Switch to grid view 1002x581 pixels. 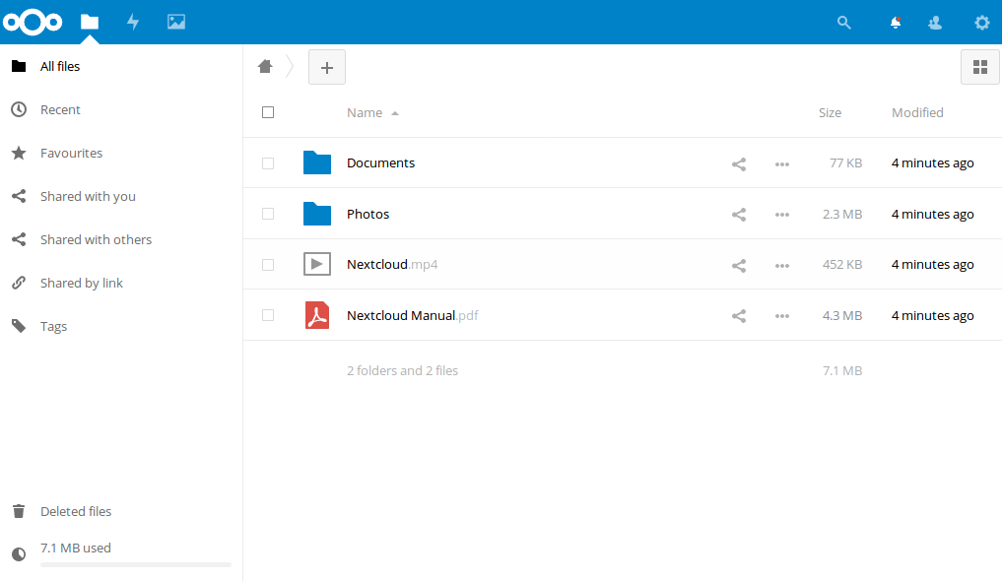coord(980,67)
